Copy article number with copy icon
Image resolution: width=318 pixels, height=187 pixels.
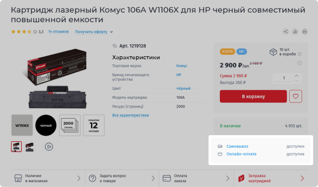point(115,46)
